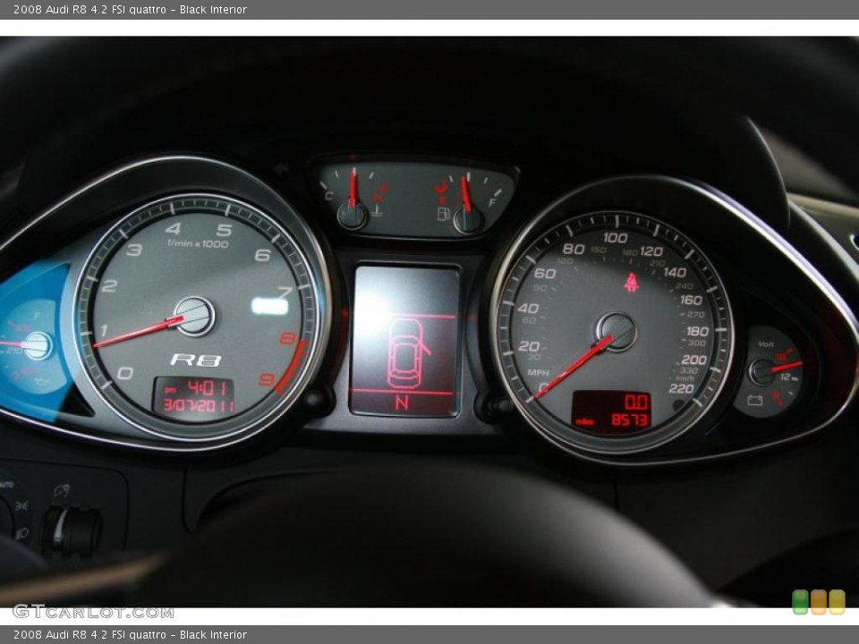Click the 0.0 trip meter reading

tap(636, 402)
